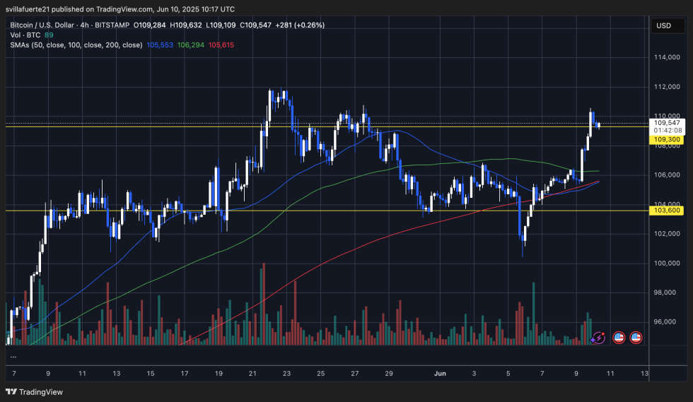Screen dimensions: 693x402
Task: Click the last US flag economic event icon
Action: pyautogui.click(x=636, y=338)
